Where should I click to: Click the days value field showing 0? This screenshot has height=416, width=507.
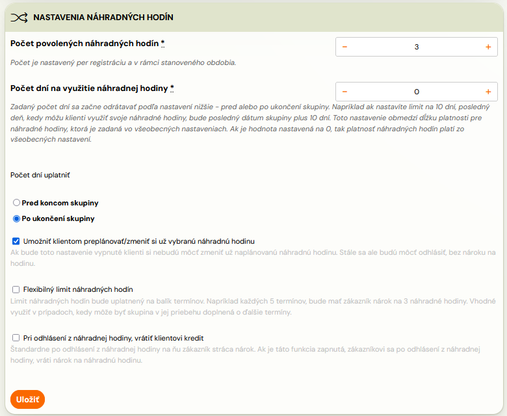[417, 92]
